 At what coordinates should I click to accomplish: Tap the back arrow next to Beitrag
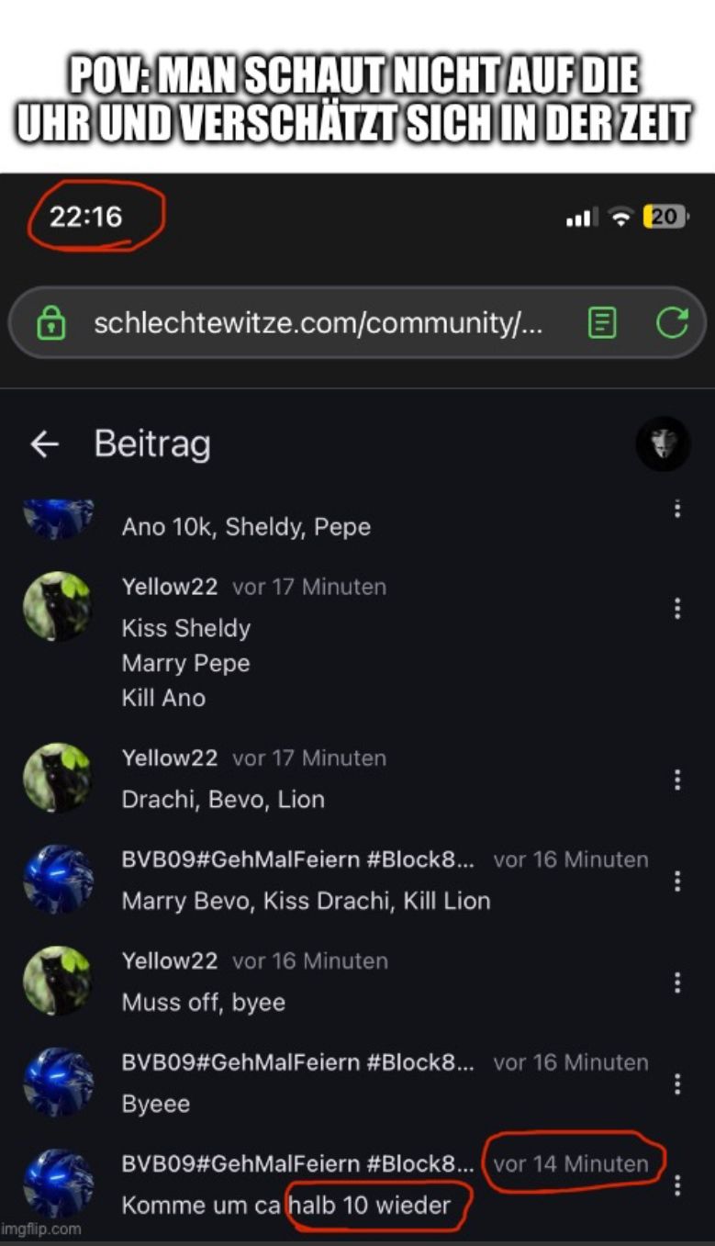click(44, 445)
